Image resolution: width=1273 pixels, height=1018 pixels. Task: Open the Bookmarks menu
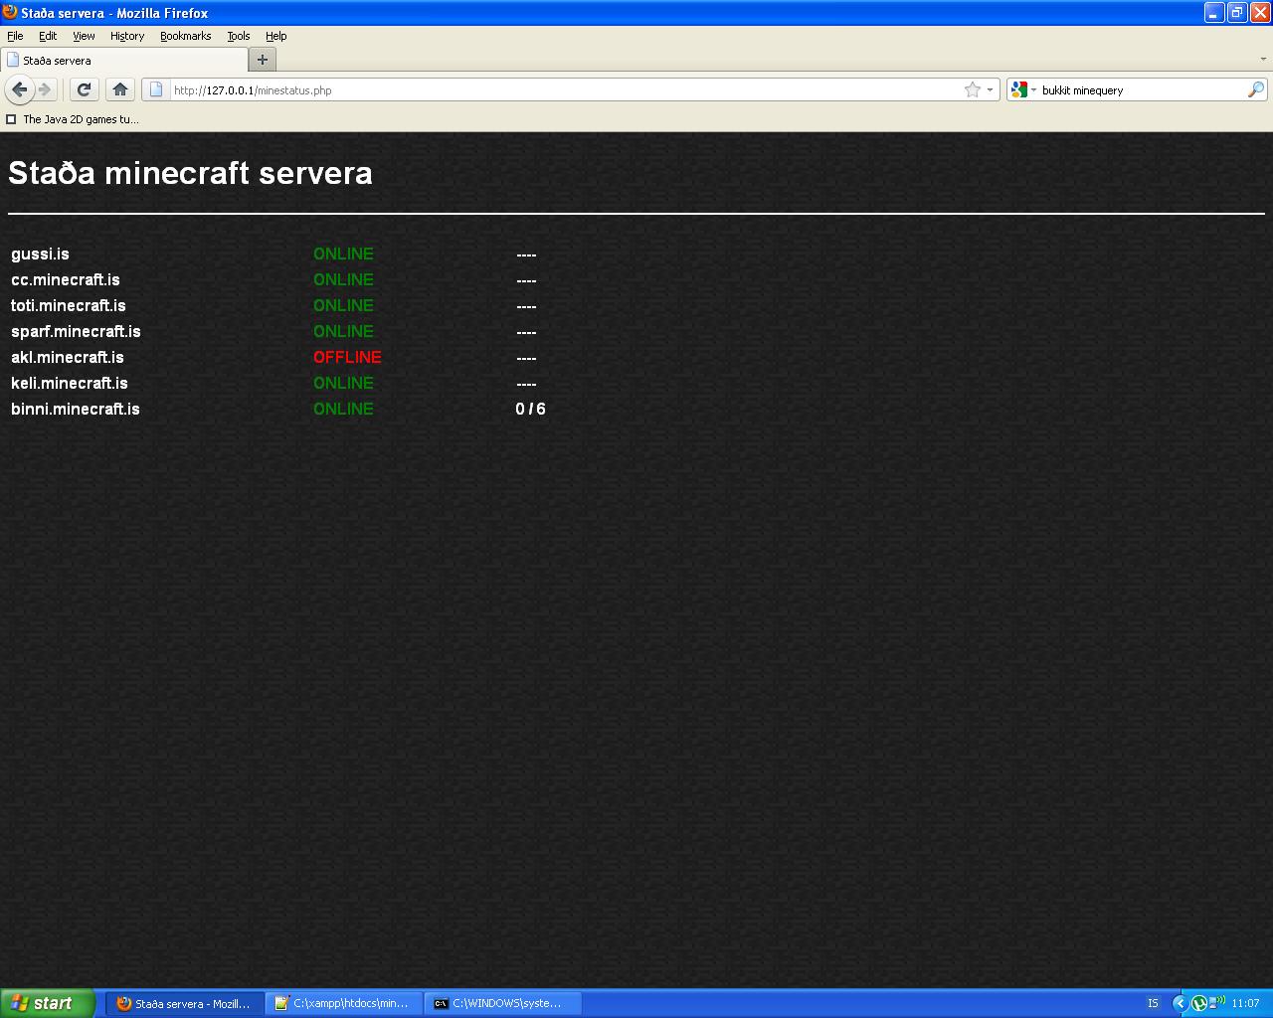coord(185,36)
